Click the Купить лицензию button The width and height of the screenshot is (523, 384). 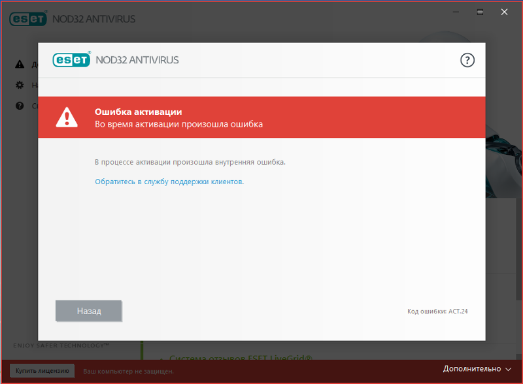pyautogui.click(x=42, y=370)
